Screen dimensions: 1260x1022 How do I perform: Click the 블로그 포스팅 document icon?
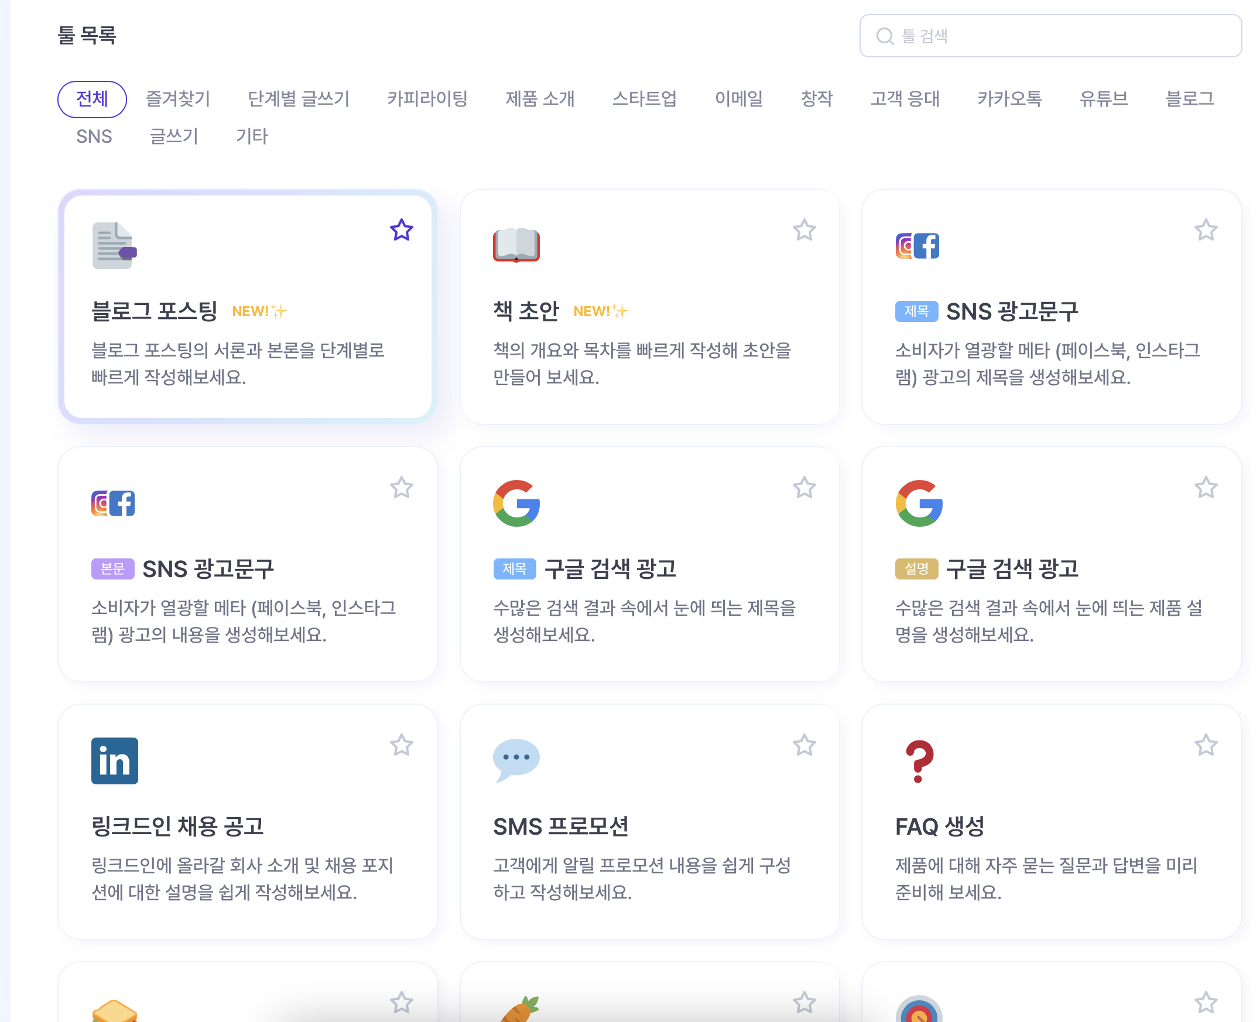coord(114,245)
